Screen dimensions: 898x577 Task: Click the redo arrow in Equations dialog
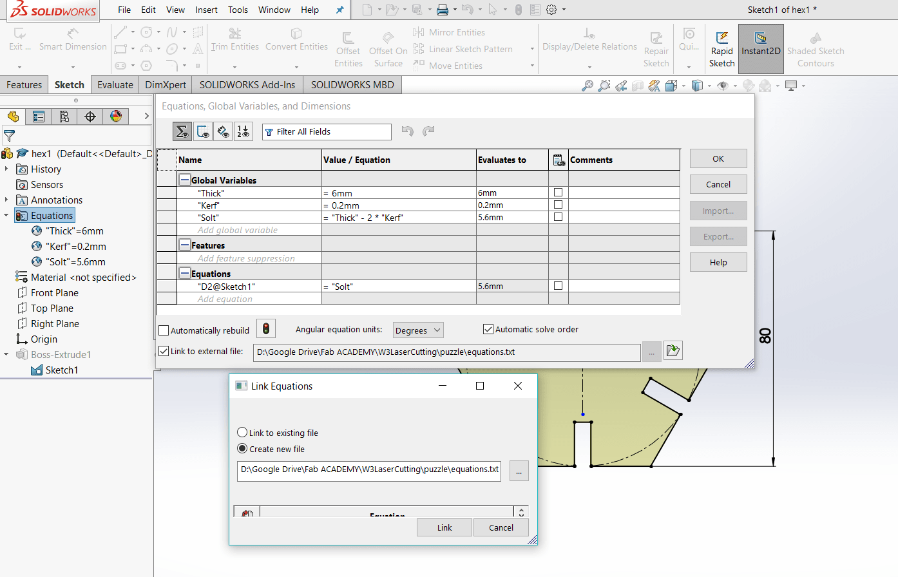(x=428, y=131)
